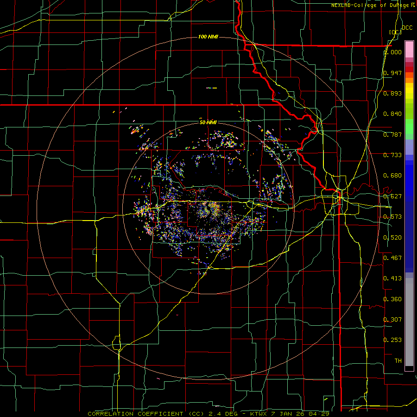Click the 0.520 legend value
Viewport: 417px width, 417px height.
click(x=392, y=238)
